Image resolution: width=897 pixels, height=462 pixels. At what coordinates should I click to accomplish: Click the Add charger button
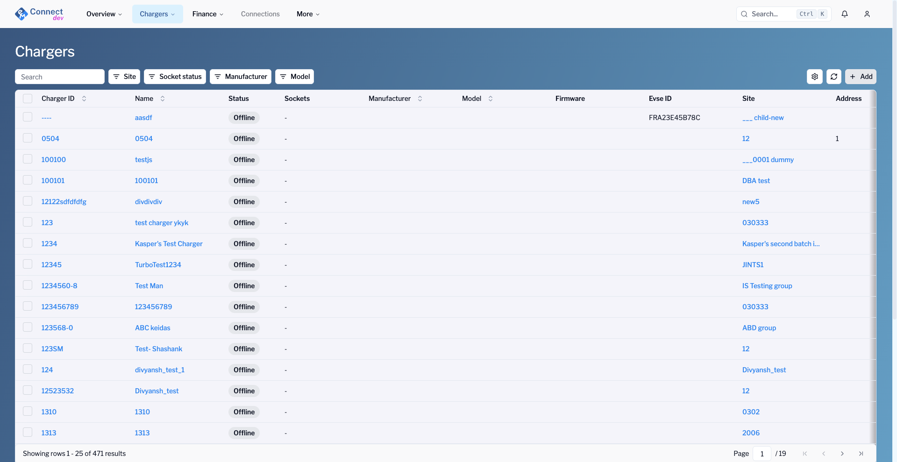pyautogui.click(x=861, y=77)
